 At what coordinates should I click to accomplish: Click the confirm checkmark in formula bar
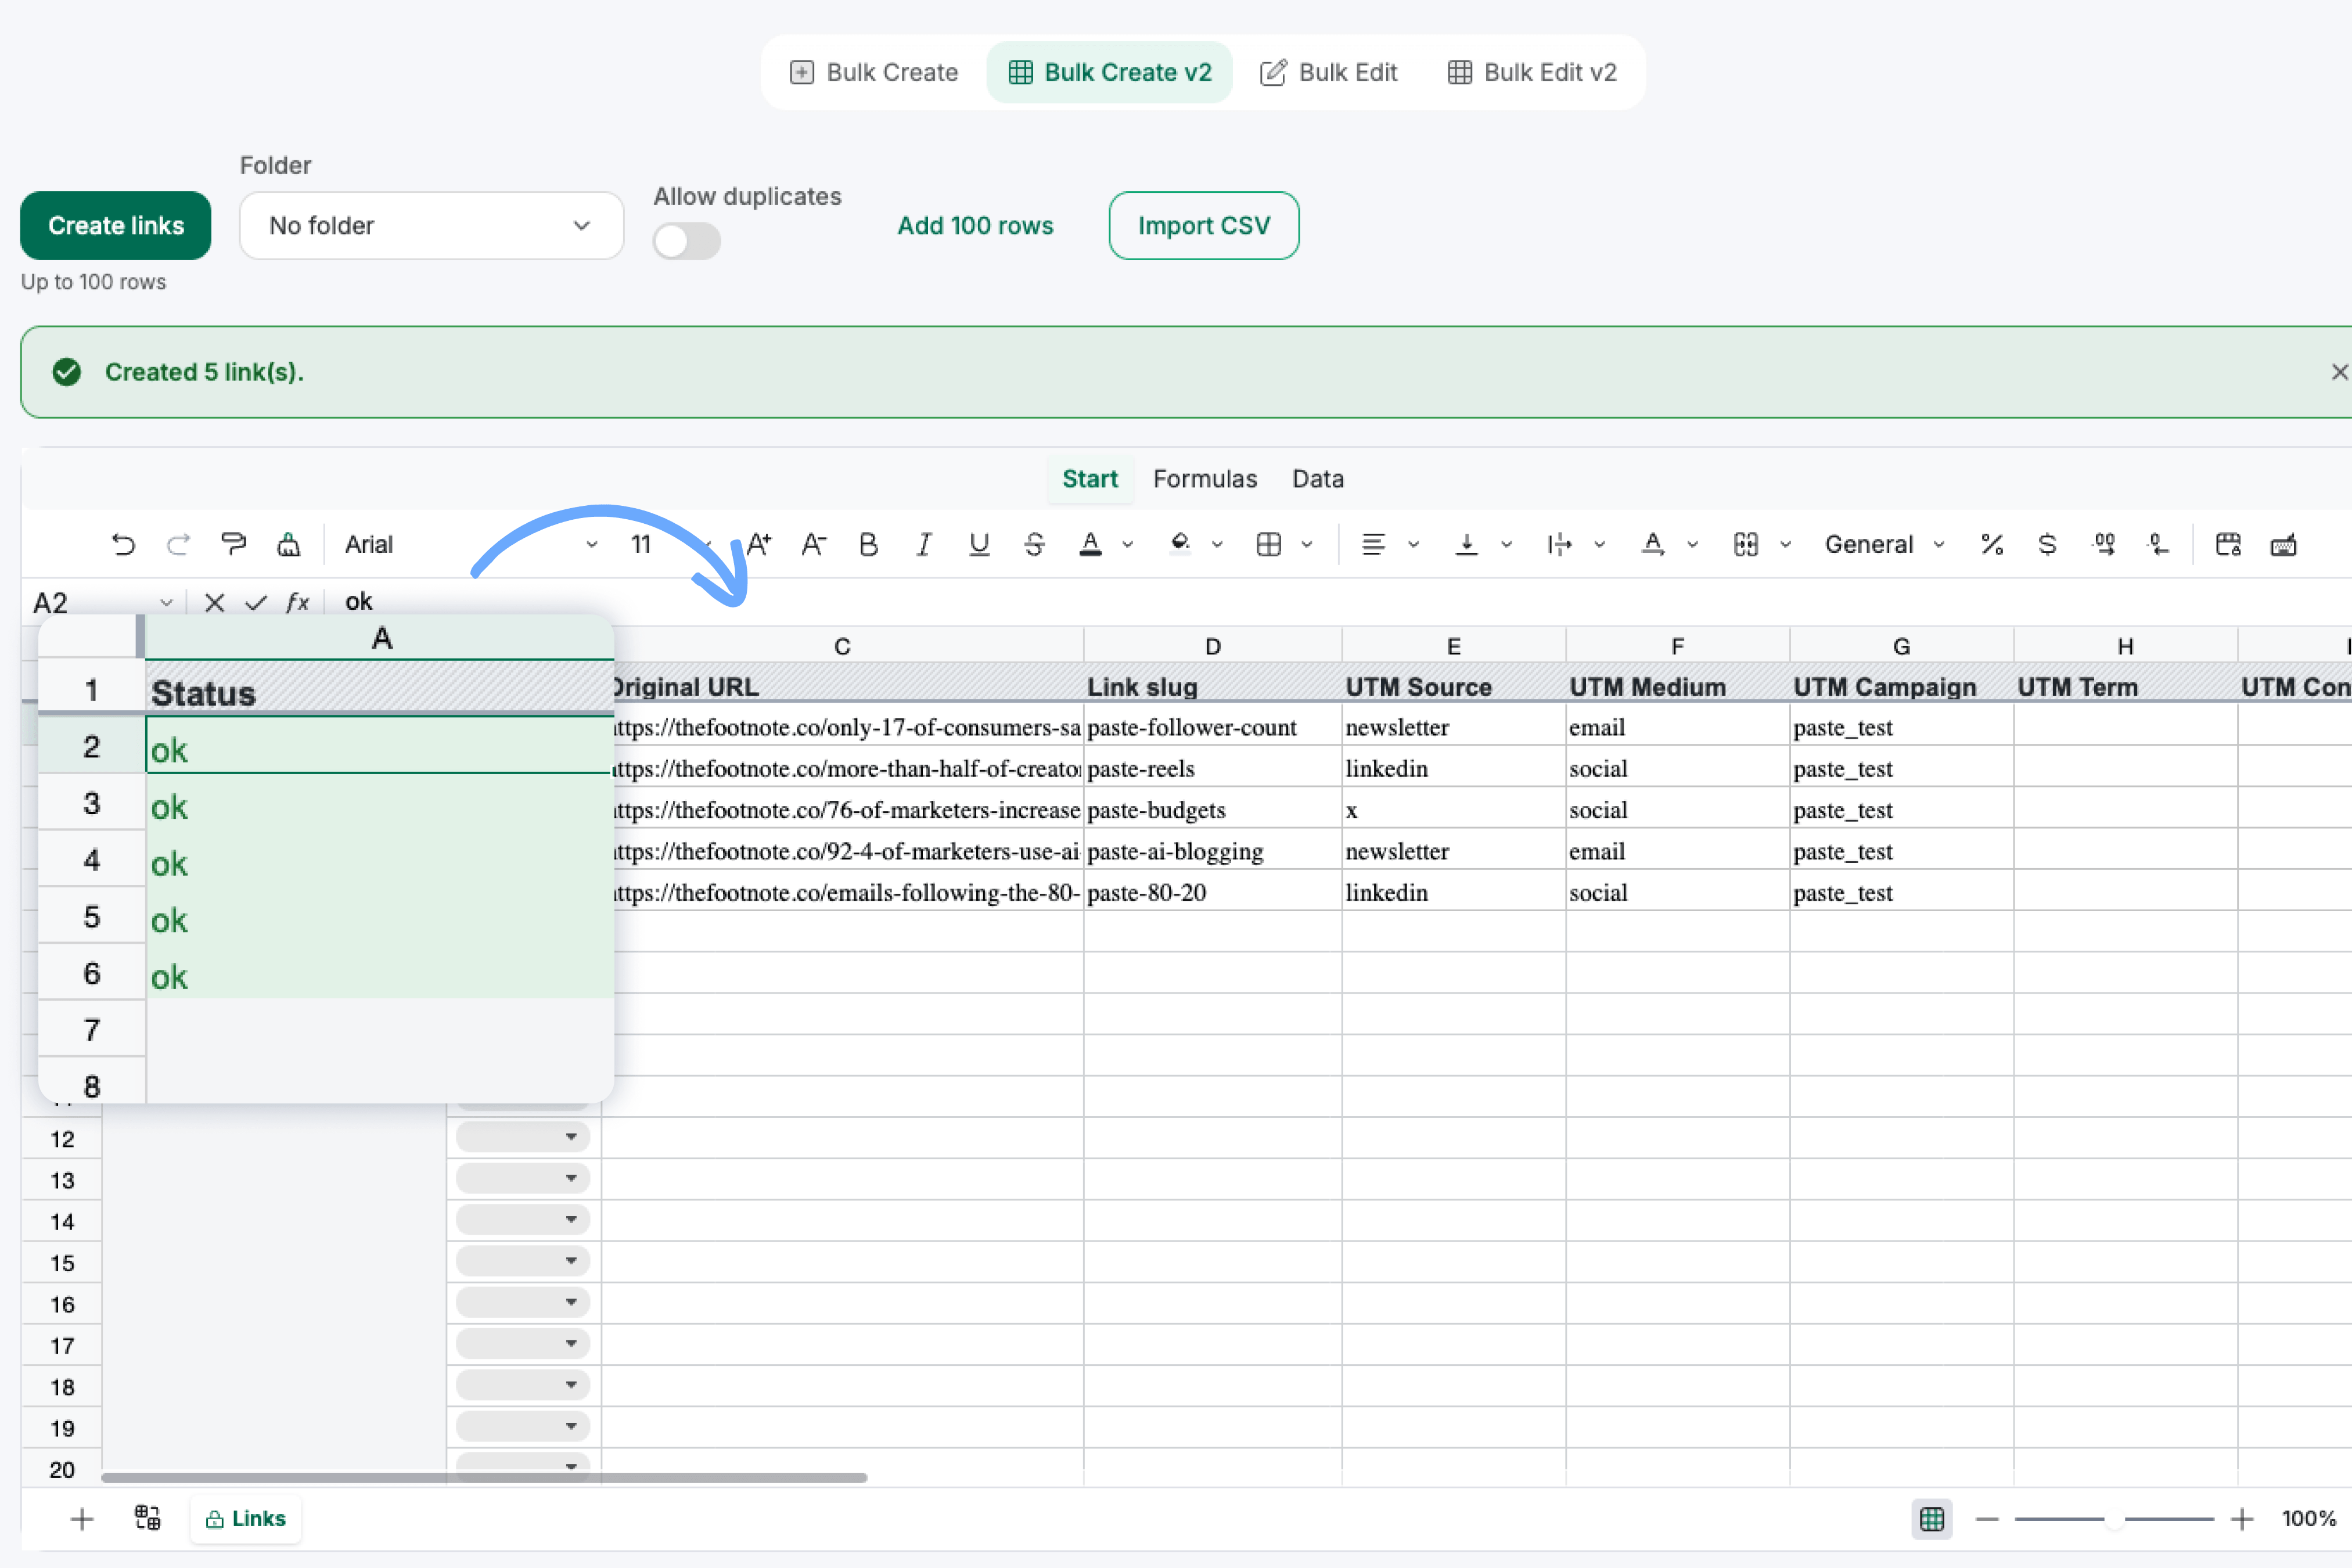(256, 602)
